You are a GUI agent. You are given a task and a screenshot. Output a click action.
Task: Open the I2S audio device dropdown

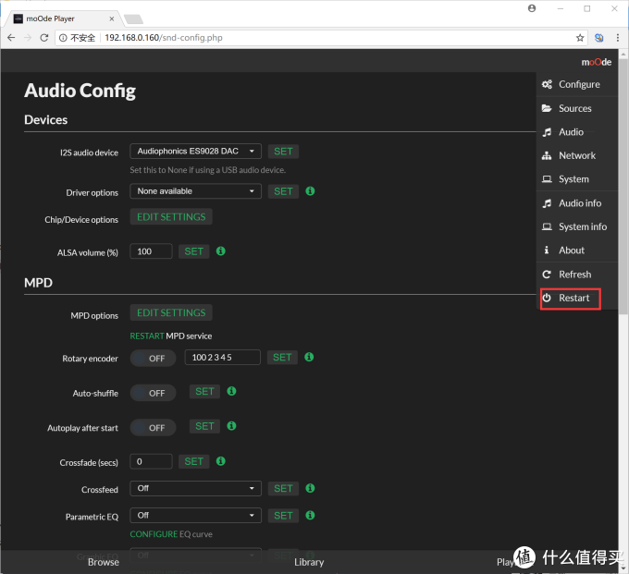195,151
